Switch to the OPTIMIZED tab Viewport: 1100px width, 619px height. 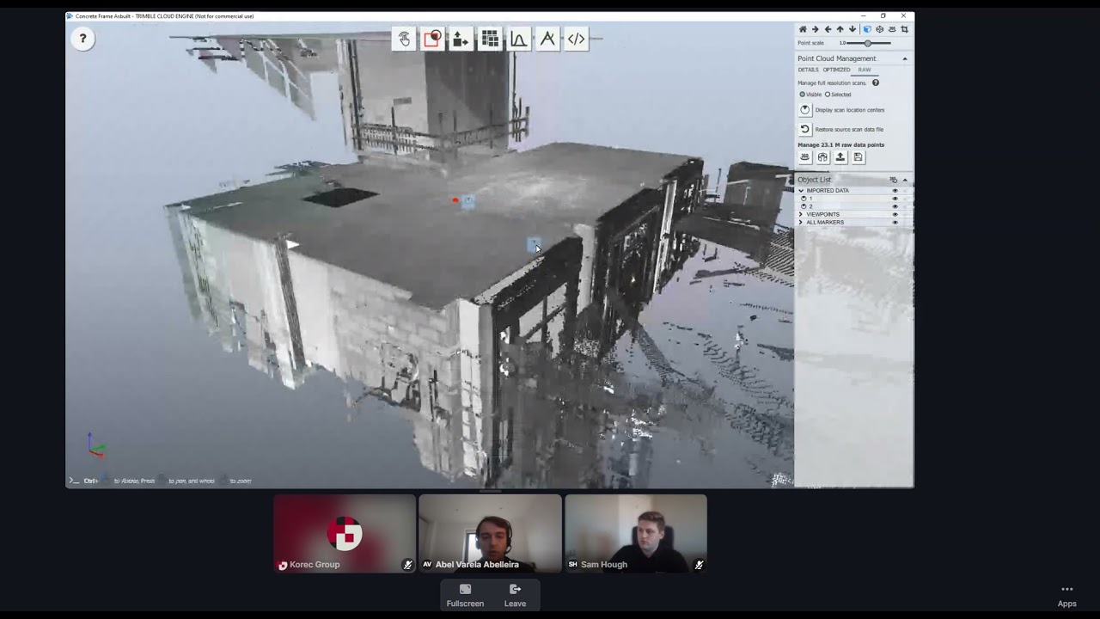836,70
